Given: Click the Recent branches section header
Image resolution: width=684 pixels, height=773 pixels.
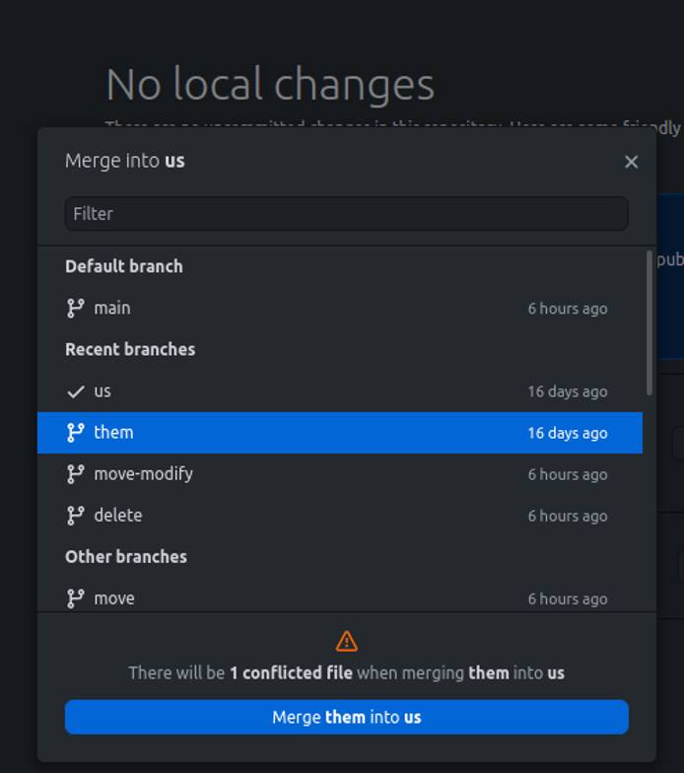Looking at the screenshot, I should pyautogui.click(x=130, y=350).
